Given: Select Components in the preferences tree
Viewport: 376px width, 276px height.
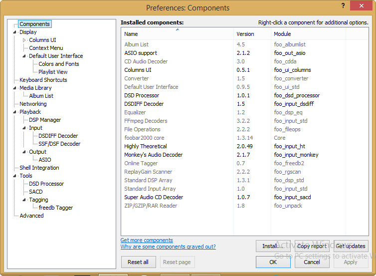Looking at the screenshot, I should [34, 24].
